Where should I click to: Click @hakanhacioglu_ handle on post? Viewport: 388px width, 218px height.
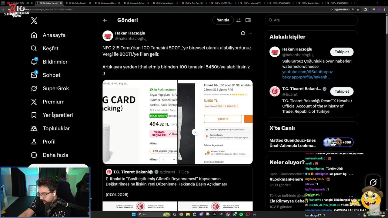pyautogui.click(x=131, y=38)
